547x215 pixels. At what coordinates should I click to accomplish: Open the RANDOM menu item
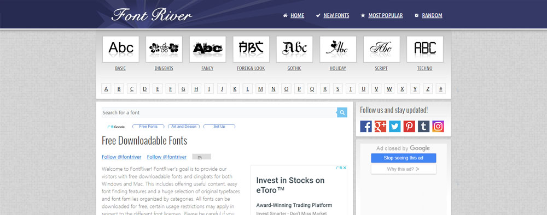tap(432, 15)
